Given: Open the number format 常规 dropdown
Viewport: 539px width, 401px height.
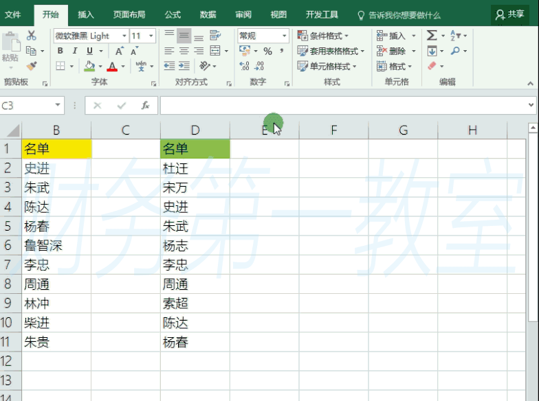Looking at the screenshot, I should 284,36.
